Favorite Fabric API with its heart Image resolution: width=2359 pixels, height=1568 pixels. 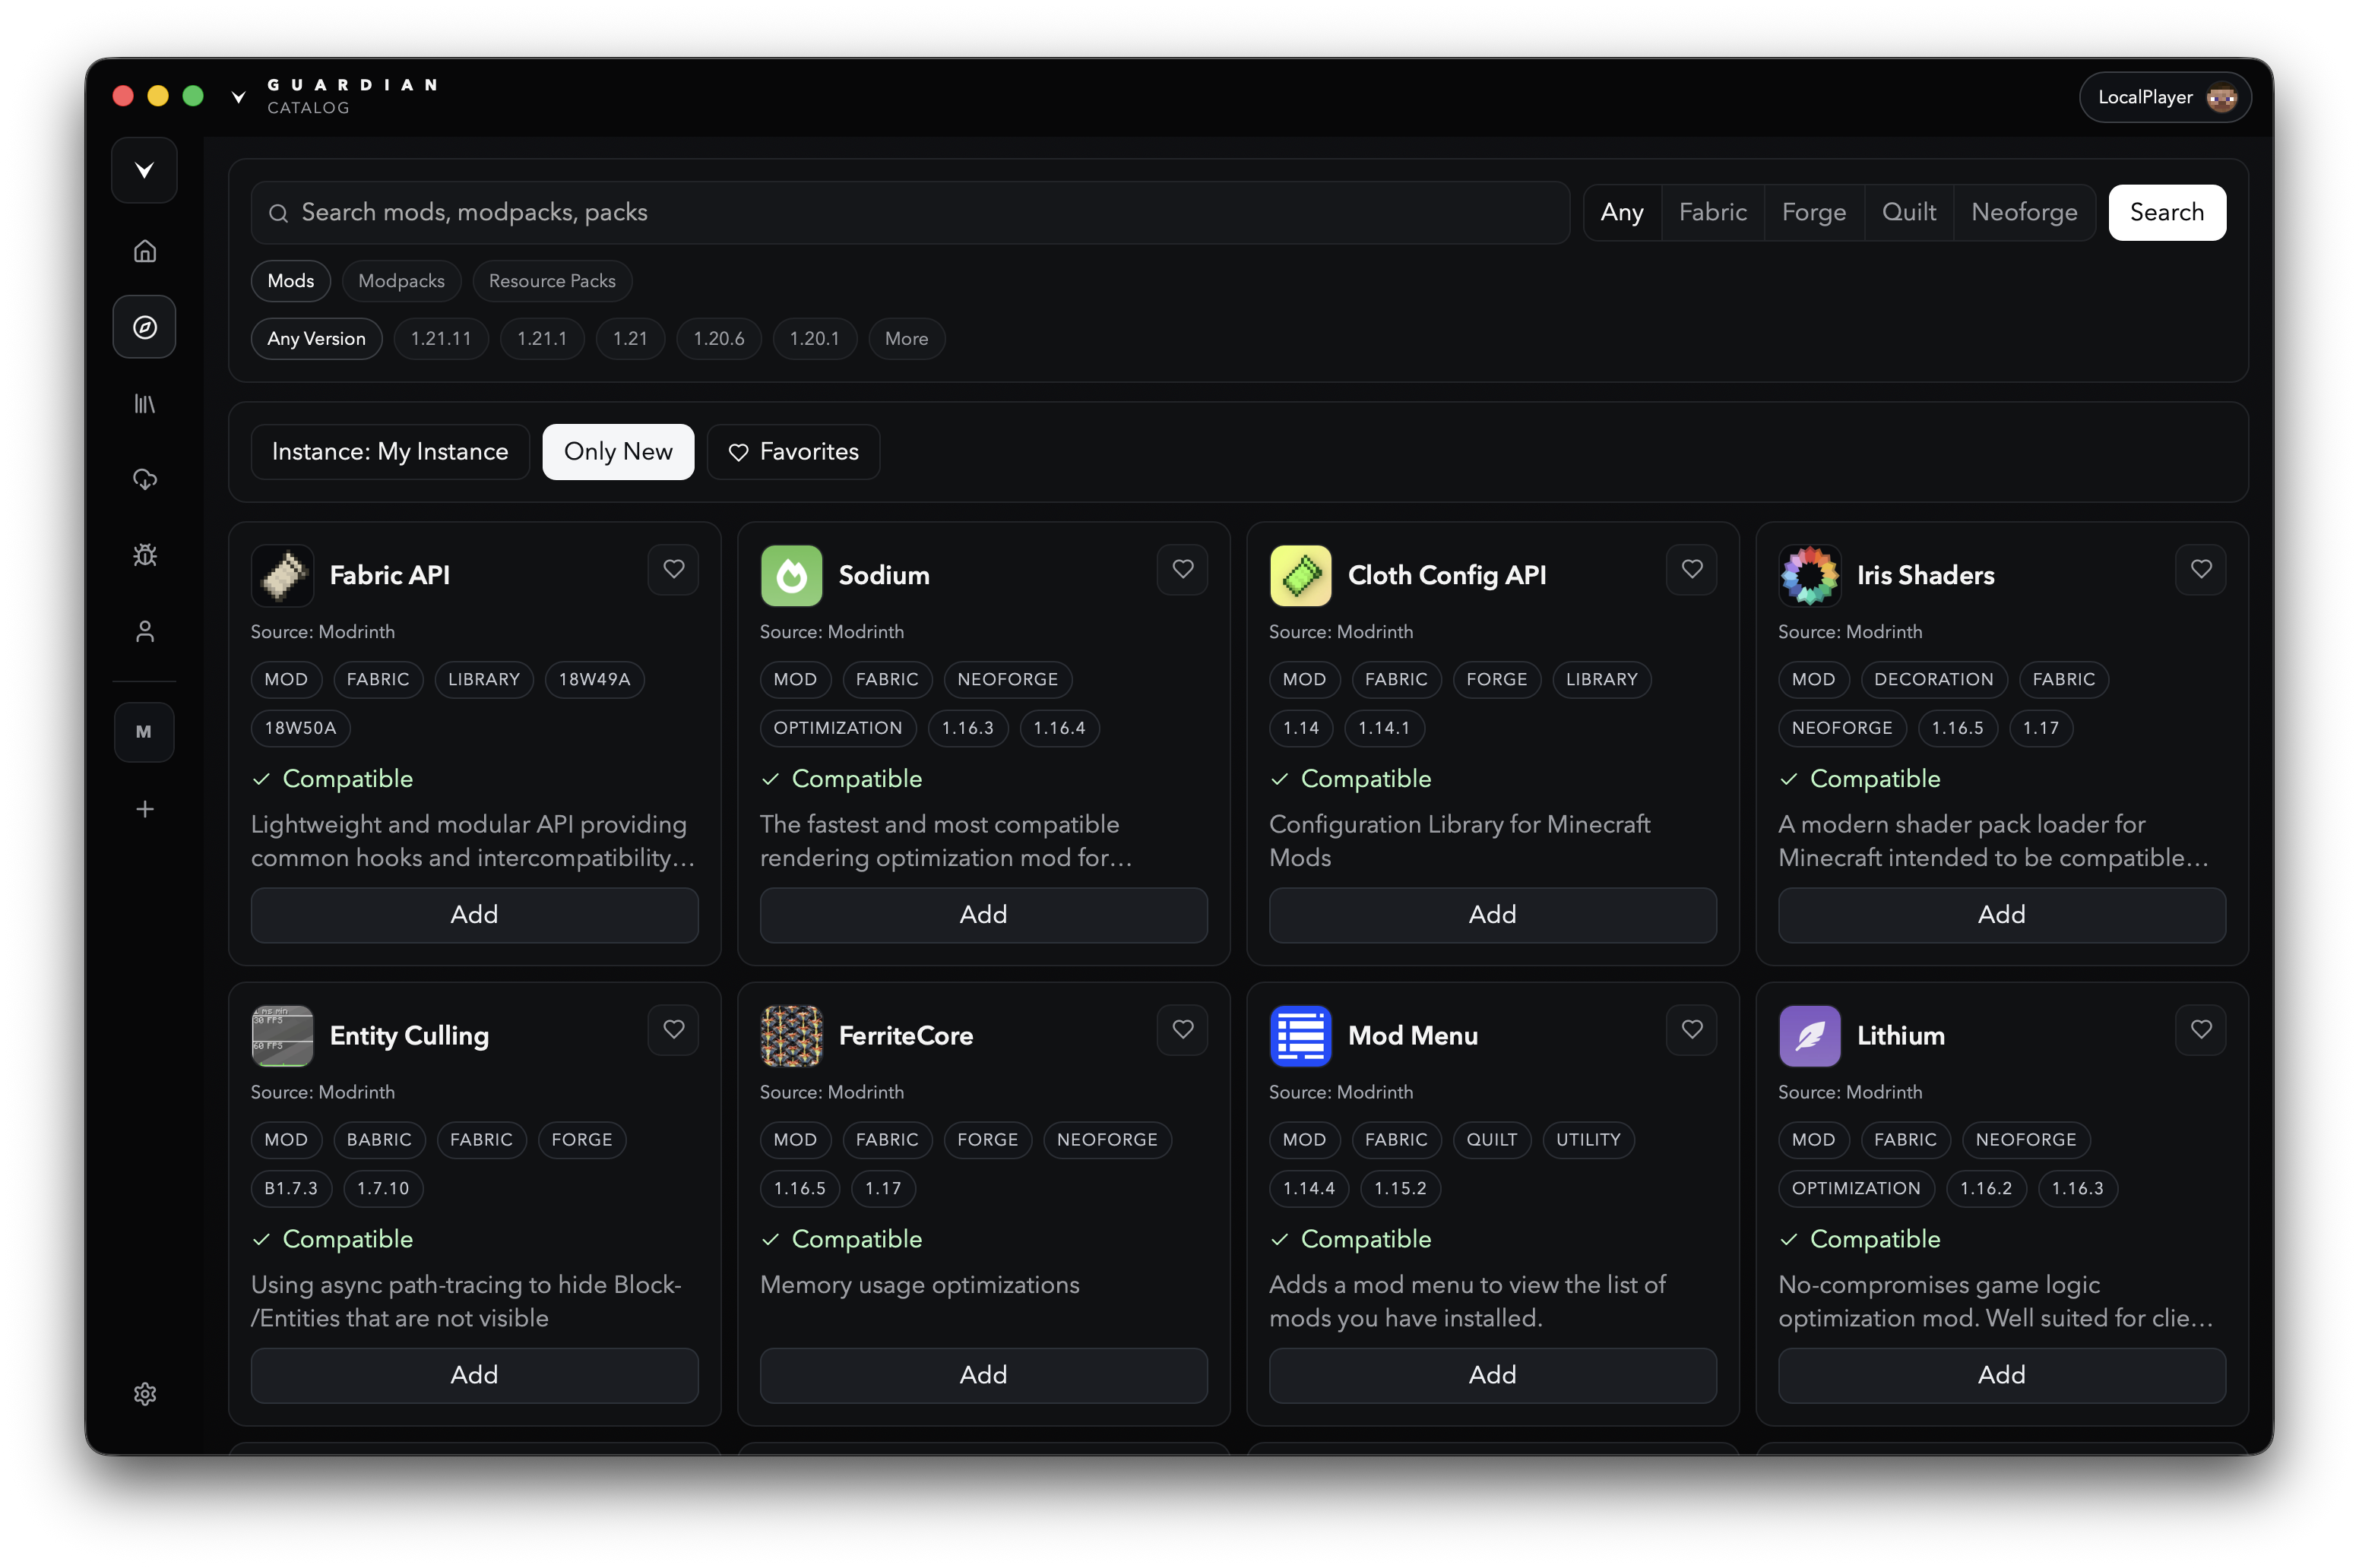(673, 570)
